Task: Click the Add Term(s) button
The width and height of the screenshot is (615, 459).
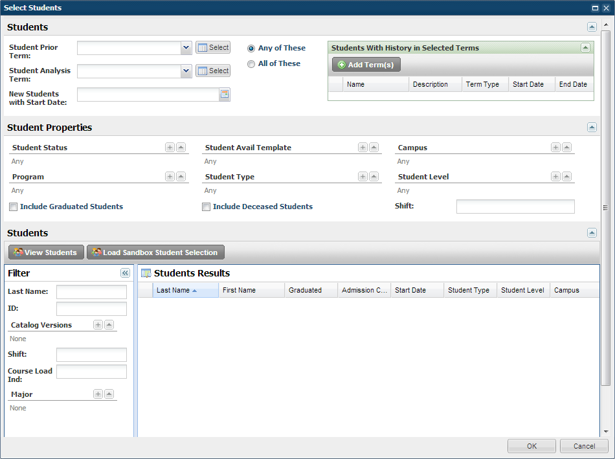Action: (x=366, y=65)
